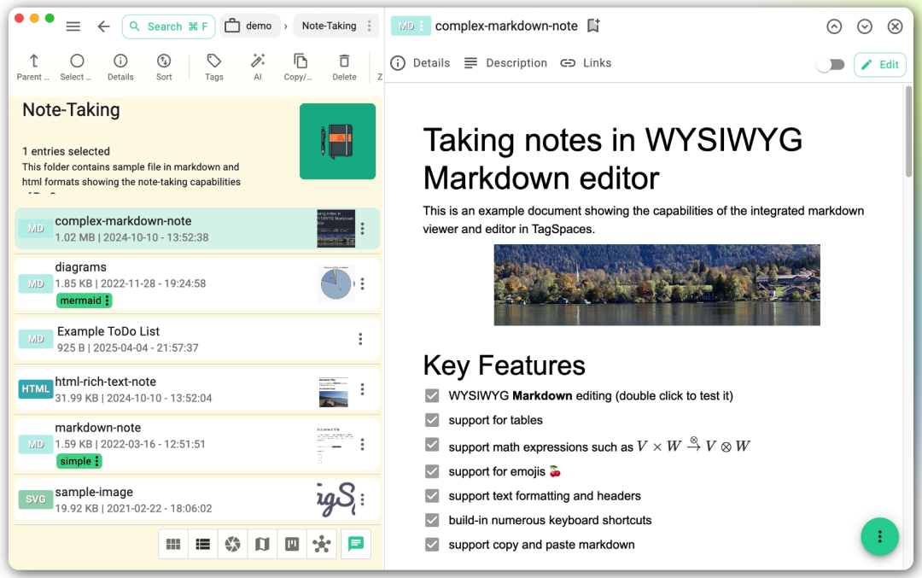Go back using the left arrow
The width and height of the screenshot is (922, 578).
point(103,26)
